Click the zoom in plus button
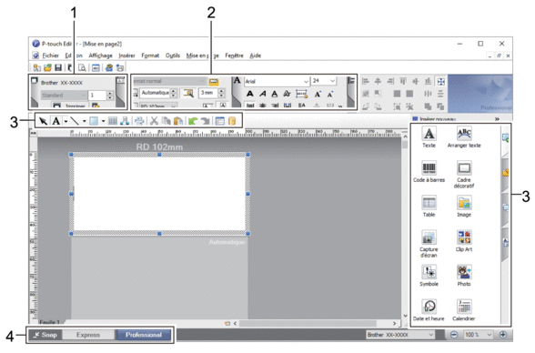This screenshot has width=535, height=353. (503, 335)
